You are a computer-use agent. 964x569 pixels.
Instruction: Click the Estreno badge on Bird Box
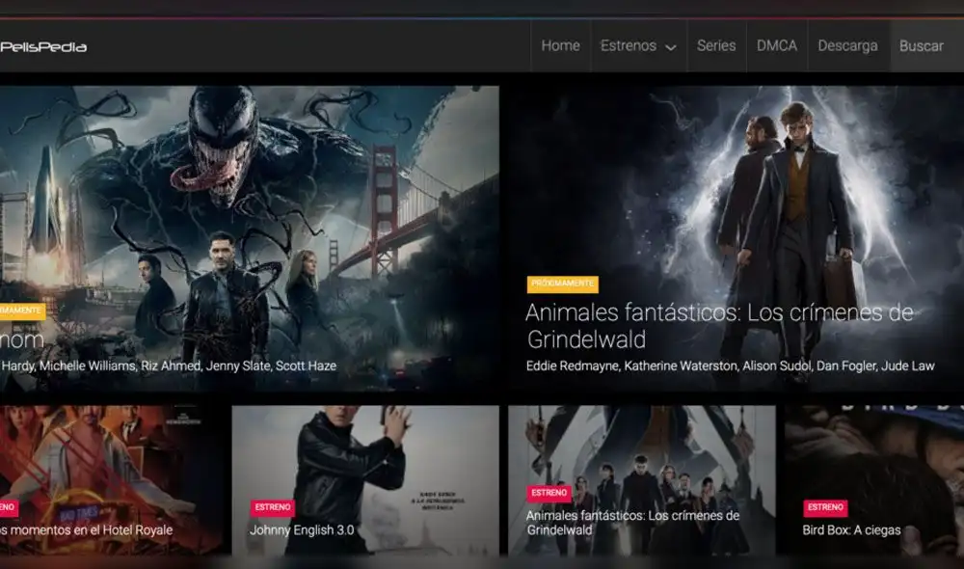(825, 507)
